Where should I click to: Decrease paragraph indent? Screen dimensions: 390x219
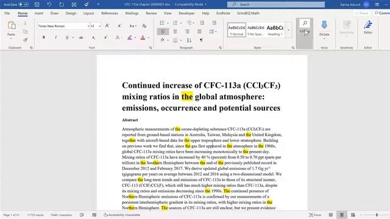pyautogui.click(x=202, y=23)
